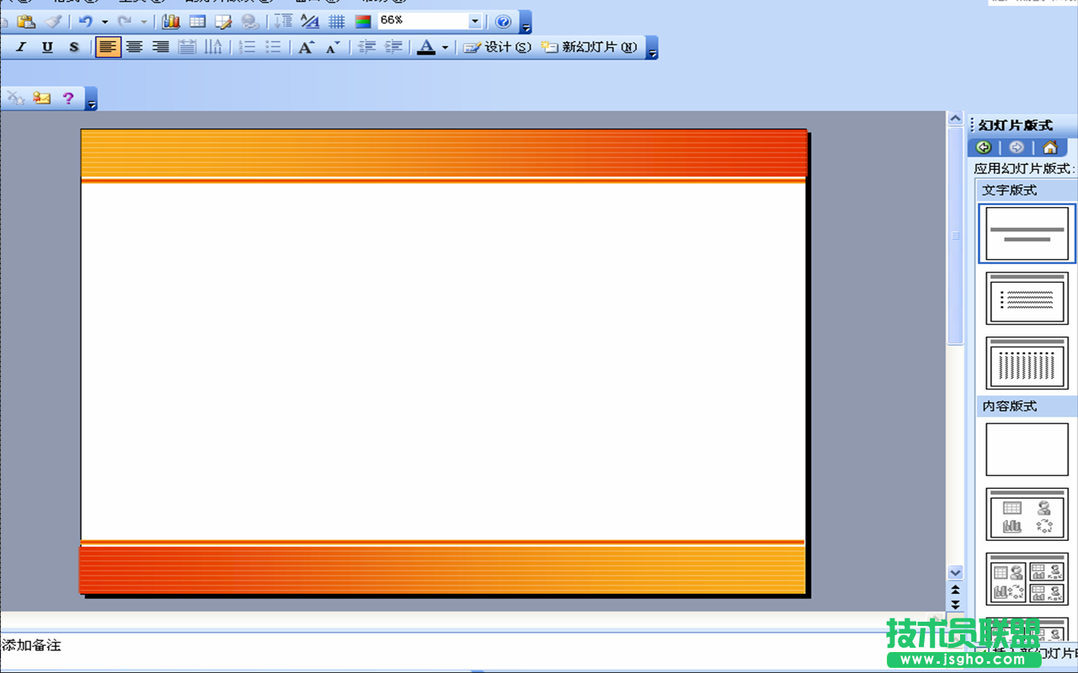The width and height of the screenshot is (1078, 673).
Task: Open the 66% zoom dropdown
Action: click(475, 21)
